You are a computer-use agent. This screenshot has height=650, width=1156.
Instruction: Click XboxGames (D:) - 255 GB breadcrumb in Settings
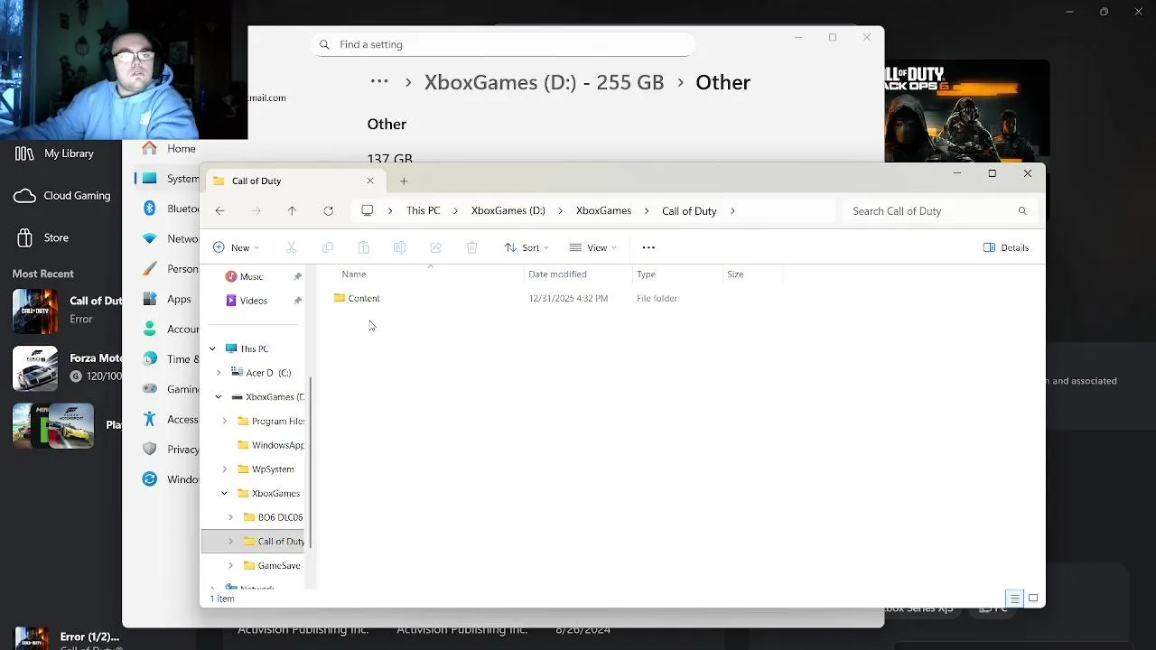pos(544,82)
